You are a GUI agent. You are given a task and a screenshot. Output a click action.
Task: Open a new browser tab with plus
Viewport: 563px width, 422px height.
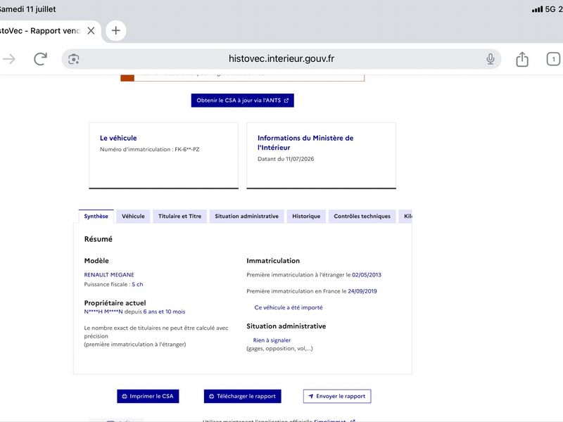coord(115,30)
